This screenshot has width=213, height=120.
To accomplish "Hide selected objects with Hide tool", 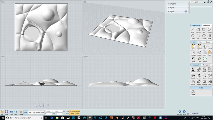I will click(x=193, y=59).
